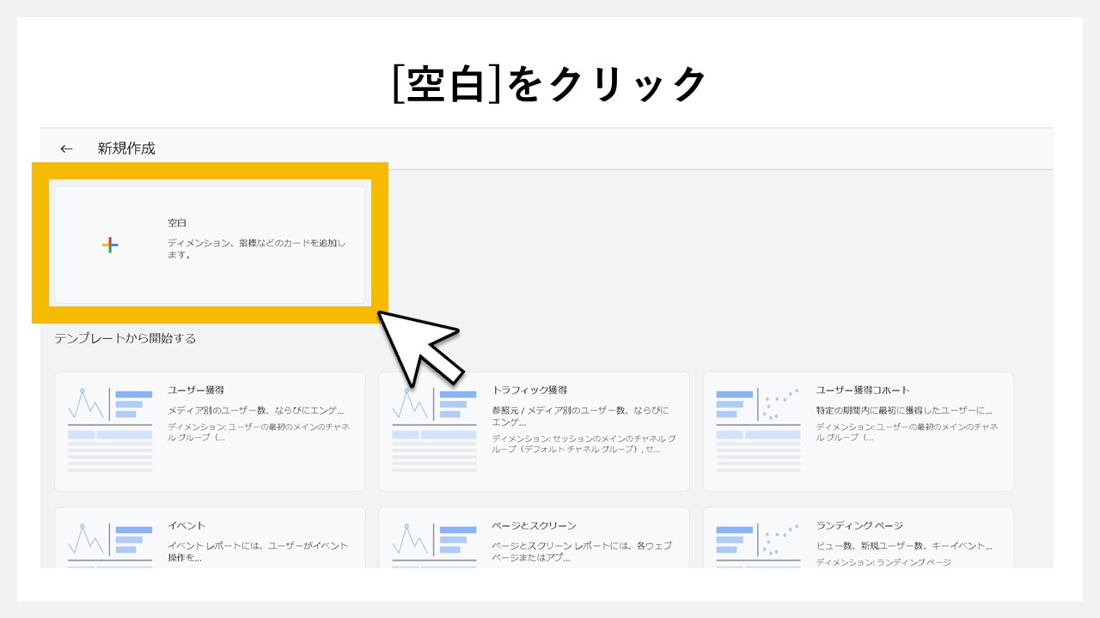Open the ユーザー獲得 template card
Screen dimensions: 1100x618
[x=211, y=429]
